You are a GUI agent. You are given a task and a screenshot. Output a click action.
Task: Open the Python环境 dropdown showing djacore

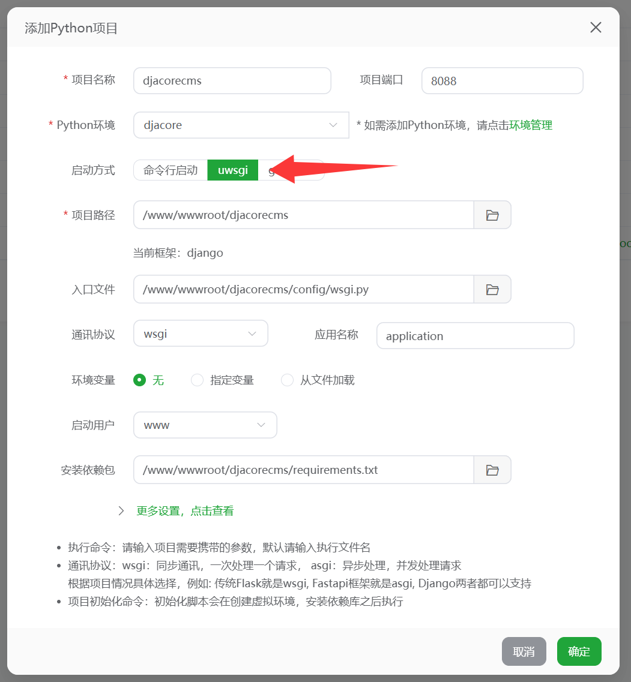pyautogui.click(x=241, y=125)
